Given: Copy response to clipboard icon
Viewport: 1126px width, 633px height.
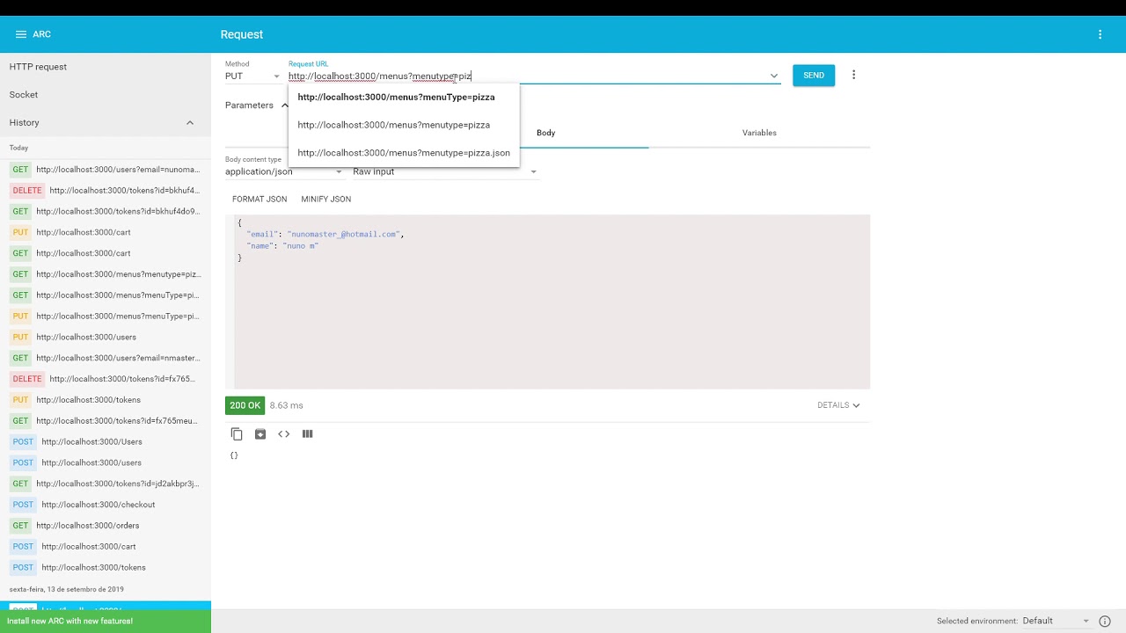Looking at the screenshot, I should tap(237, 433).
